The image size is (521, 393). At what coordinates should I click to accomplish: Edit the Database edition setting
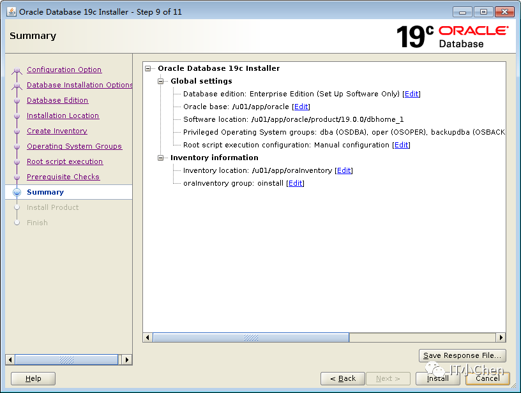point(411,94)
